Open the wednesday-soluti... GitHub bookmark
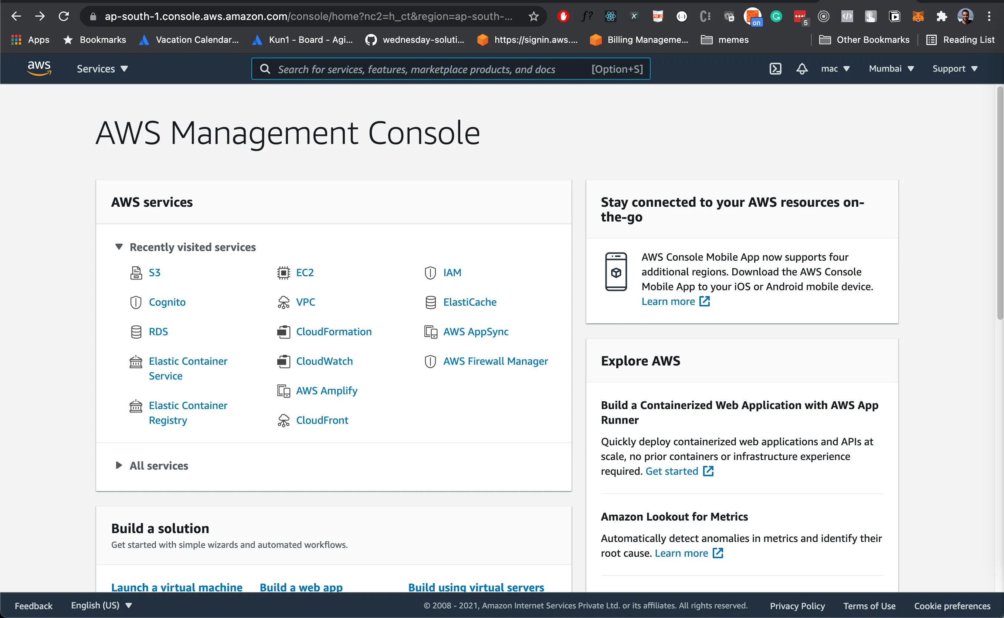The image size is (1004, 618). (415, 40)
